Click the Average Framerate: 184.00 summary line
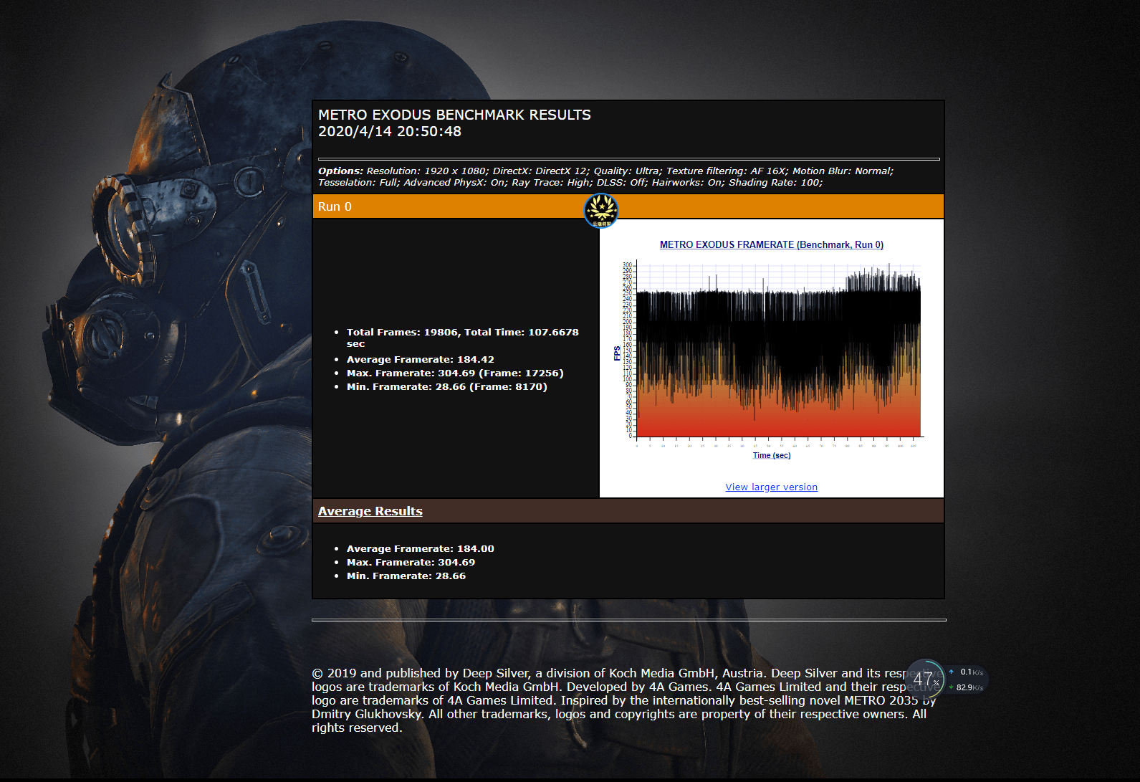Screen dimensions: 1140x782 point(420,548)
